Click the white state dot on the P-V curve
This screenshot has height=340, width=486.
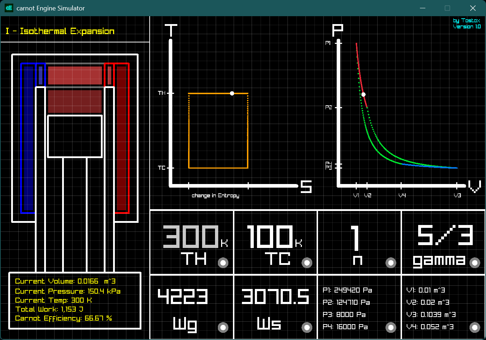click(x=363, y=95)
